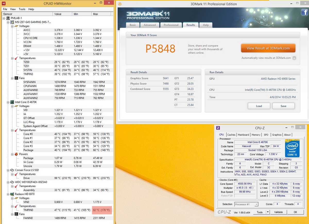309x224 pixels.
Task: Enable automatically view results at 3DMark.com
Action: 294,58
